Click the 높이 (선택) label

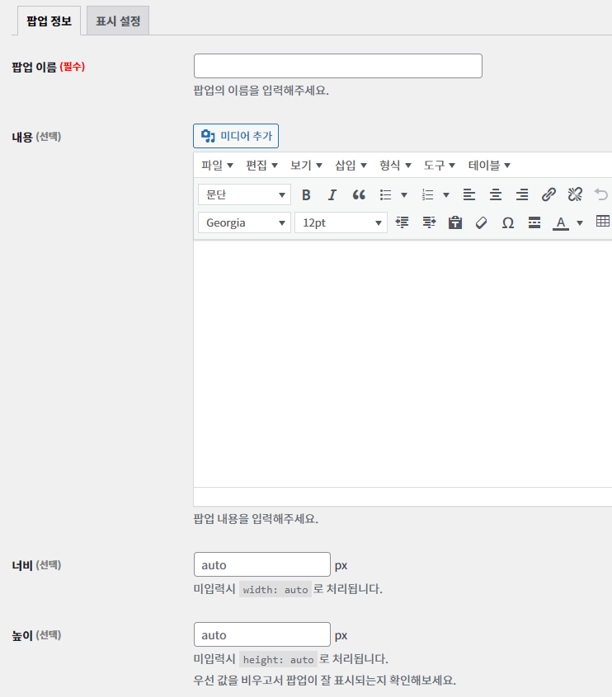click(x=36, y=635)
